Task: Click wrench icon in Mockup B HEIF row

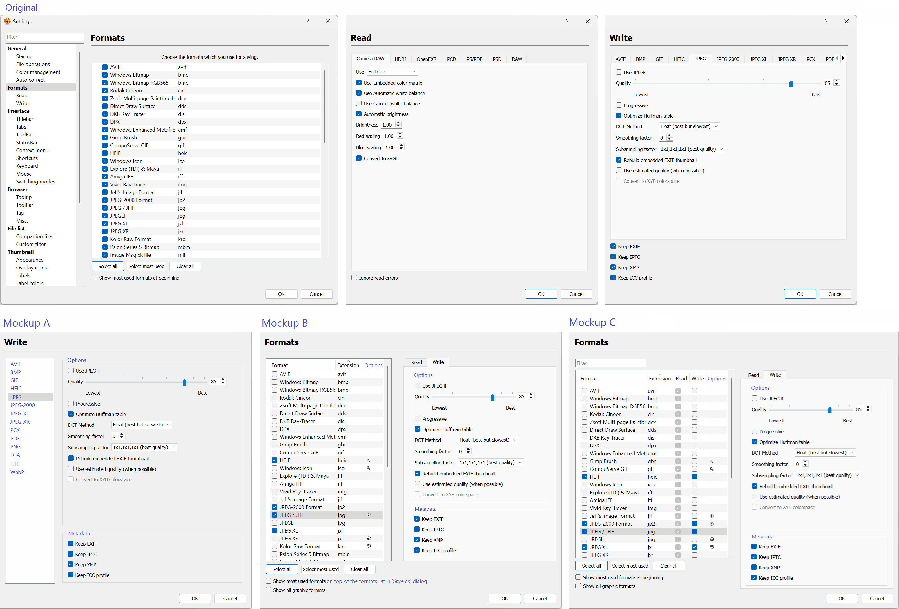Action: [368, 460]
